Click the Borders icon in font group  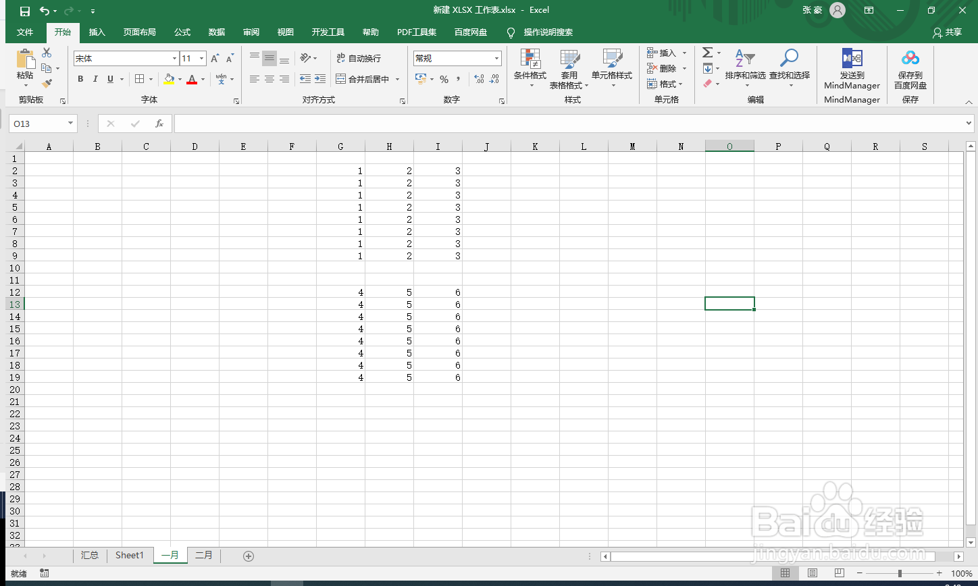click(x=139, y=79)
